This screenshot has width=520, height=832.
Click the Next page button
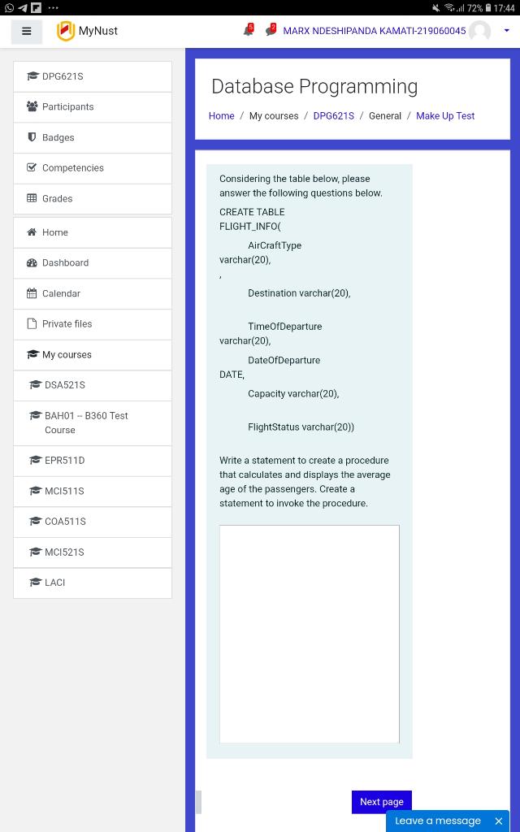tap(381, 802)
